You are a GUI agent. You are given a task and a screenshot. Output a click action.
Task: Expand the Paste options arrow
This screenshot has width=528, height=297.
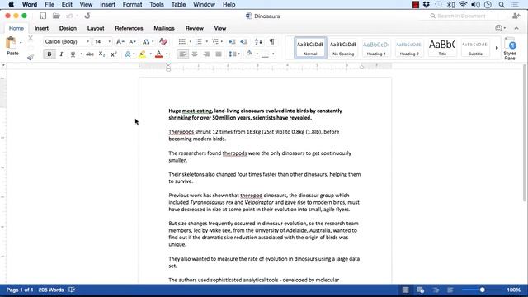(x=21, y=43)
